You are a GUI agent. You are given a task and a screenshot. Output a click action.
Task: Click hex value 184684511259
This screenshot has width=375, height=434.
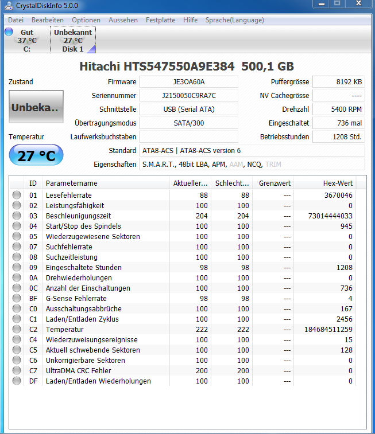point(328,330)
